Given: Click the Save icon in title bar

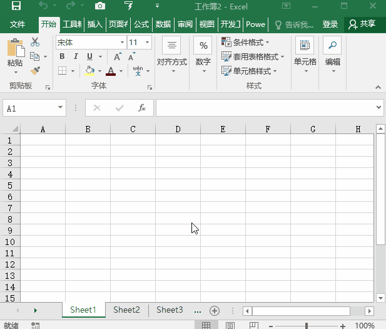Looking at the screenshot, I should click(16, 6).
